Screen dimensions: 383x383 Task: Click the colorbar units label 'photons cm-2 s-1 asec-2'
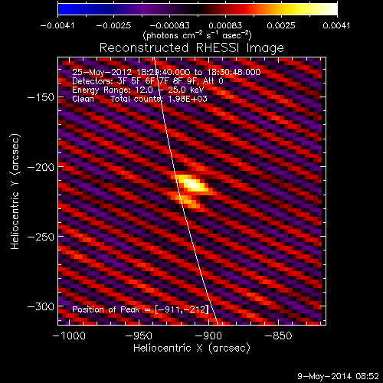[198, 35]
